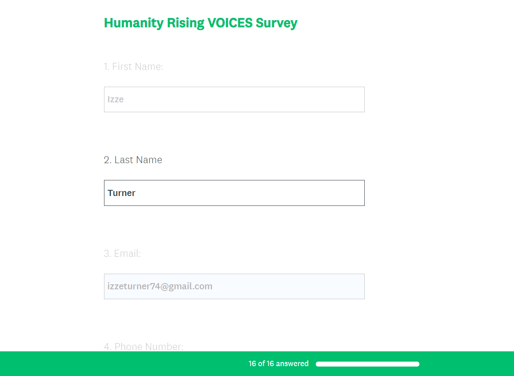Click the right end of the progress bar

416,364
